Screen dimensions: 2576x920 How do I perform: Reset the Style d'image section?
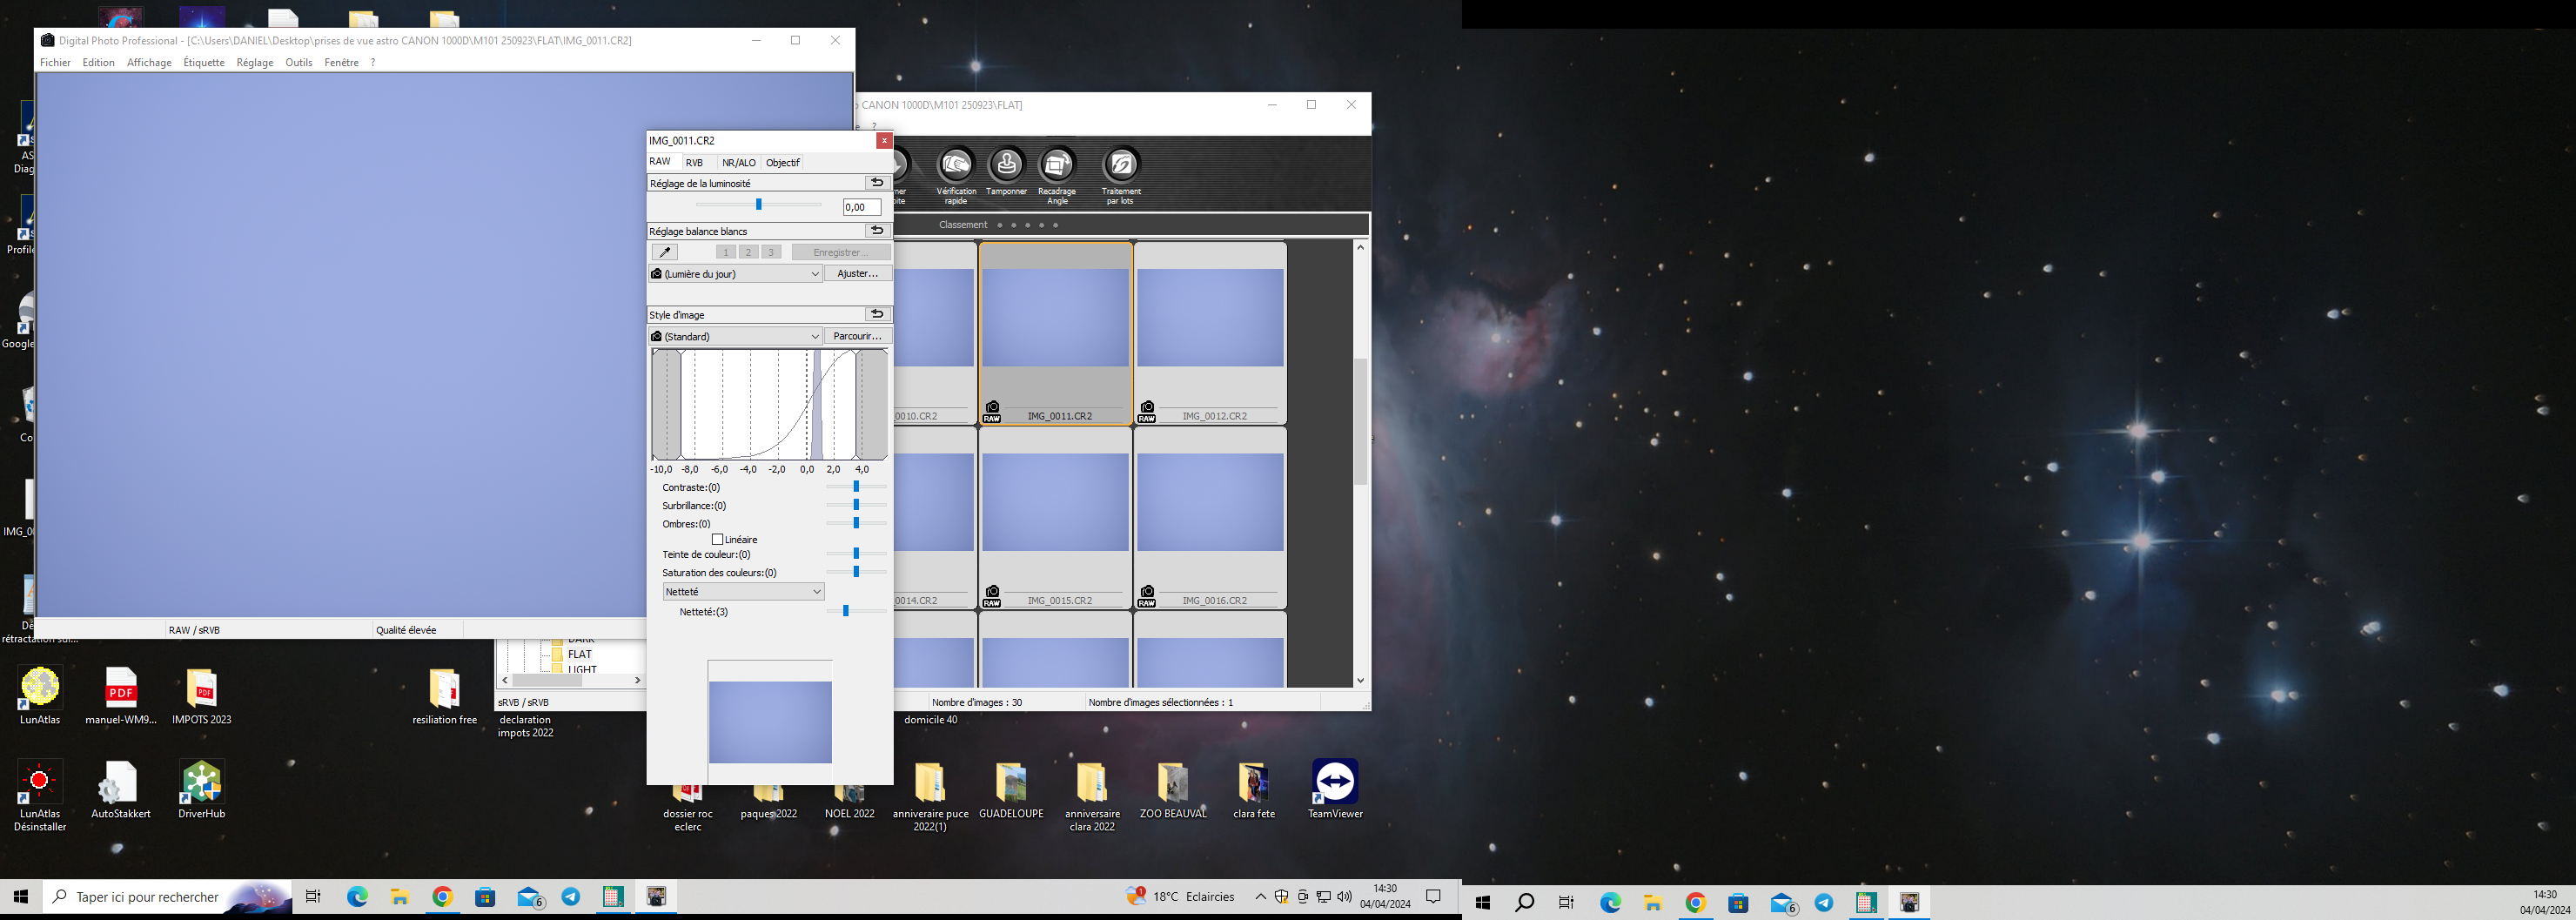coord(877,314)
